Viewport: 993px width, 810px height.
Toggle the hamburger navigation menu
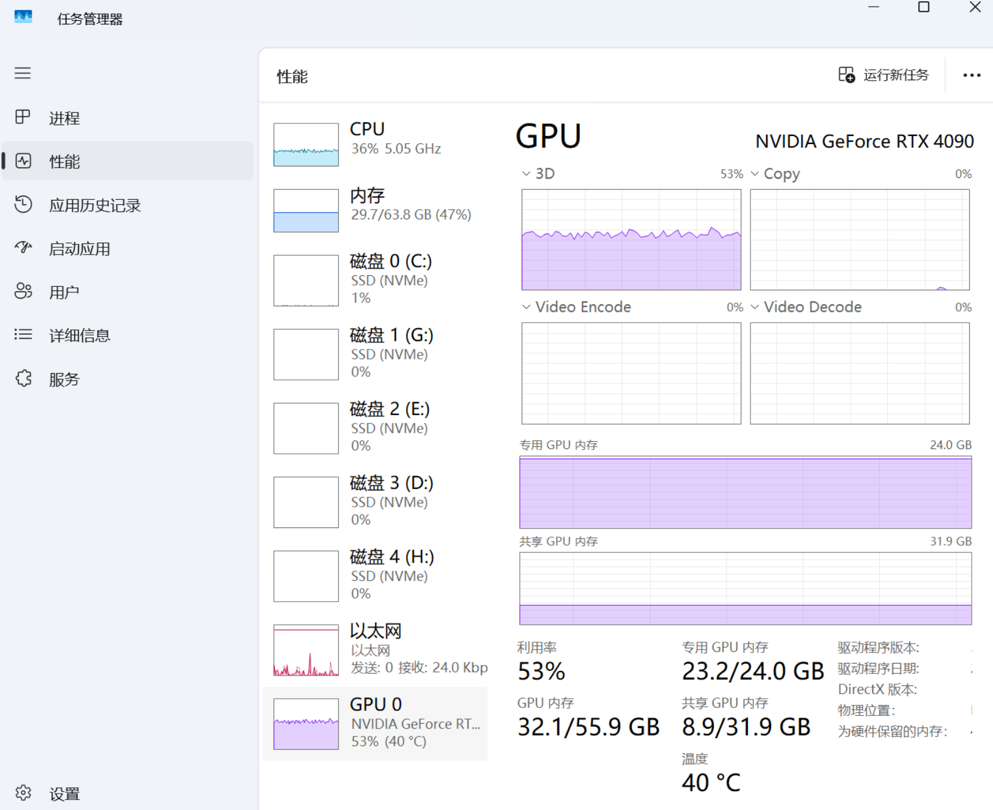click(22, 74)
